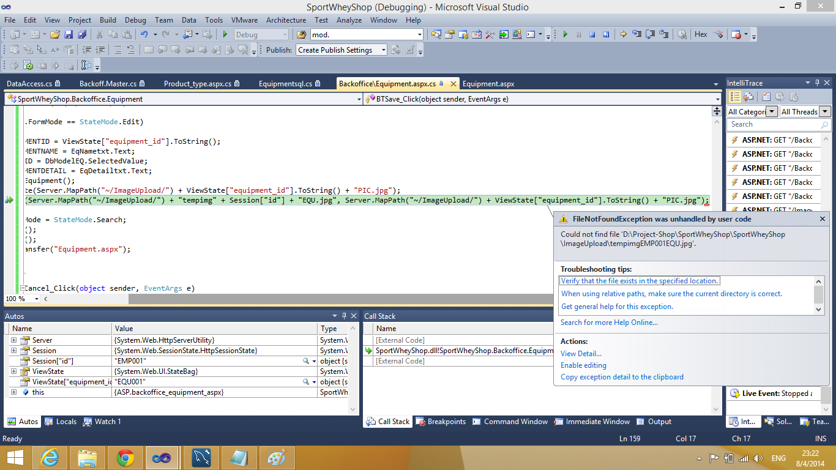
Task: Click the IntelliTrace Search field
Action: (x=779, y=124)
